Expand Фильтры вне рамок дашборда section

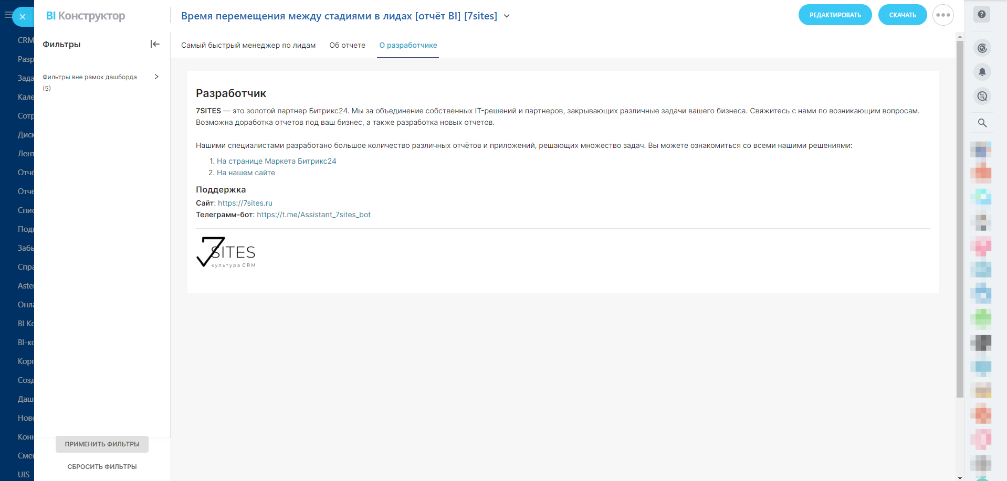click(156, 77)
